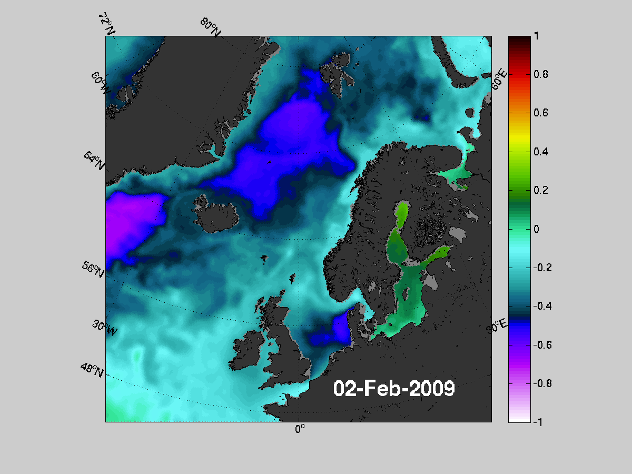Click the 48°N latitude label
Viewport: 632px width, 474px height.
(92, 370)
